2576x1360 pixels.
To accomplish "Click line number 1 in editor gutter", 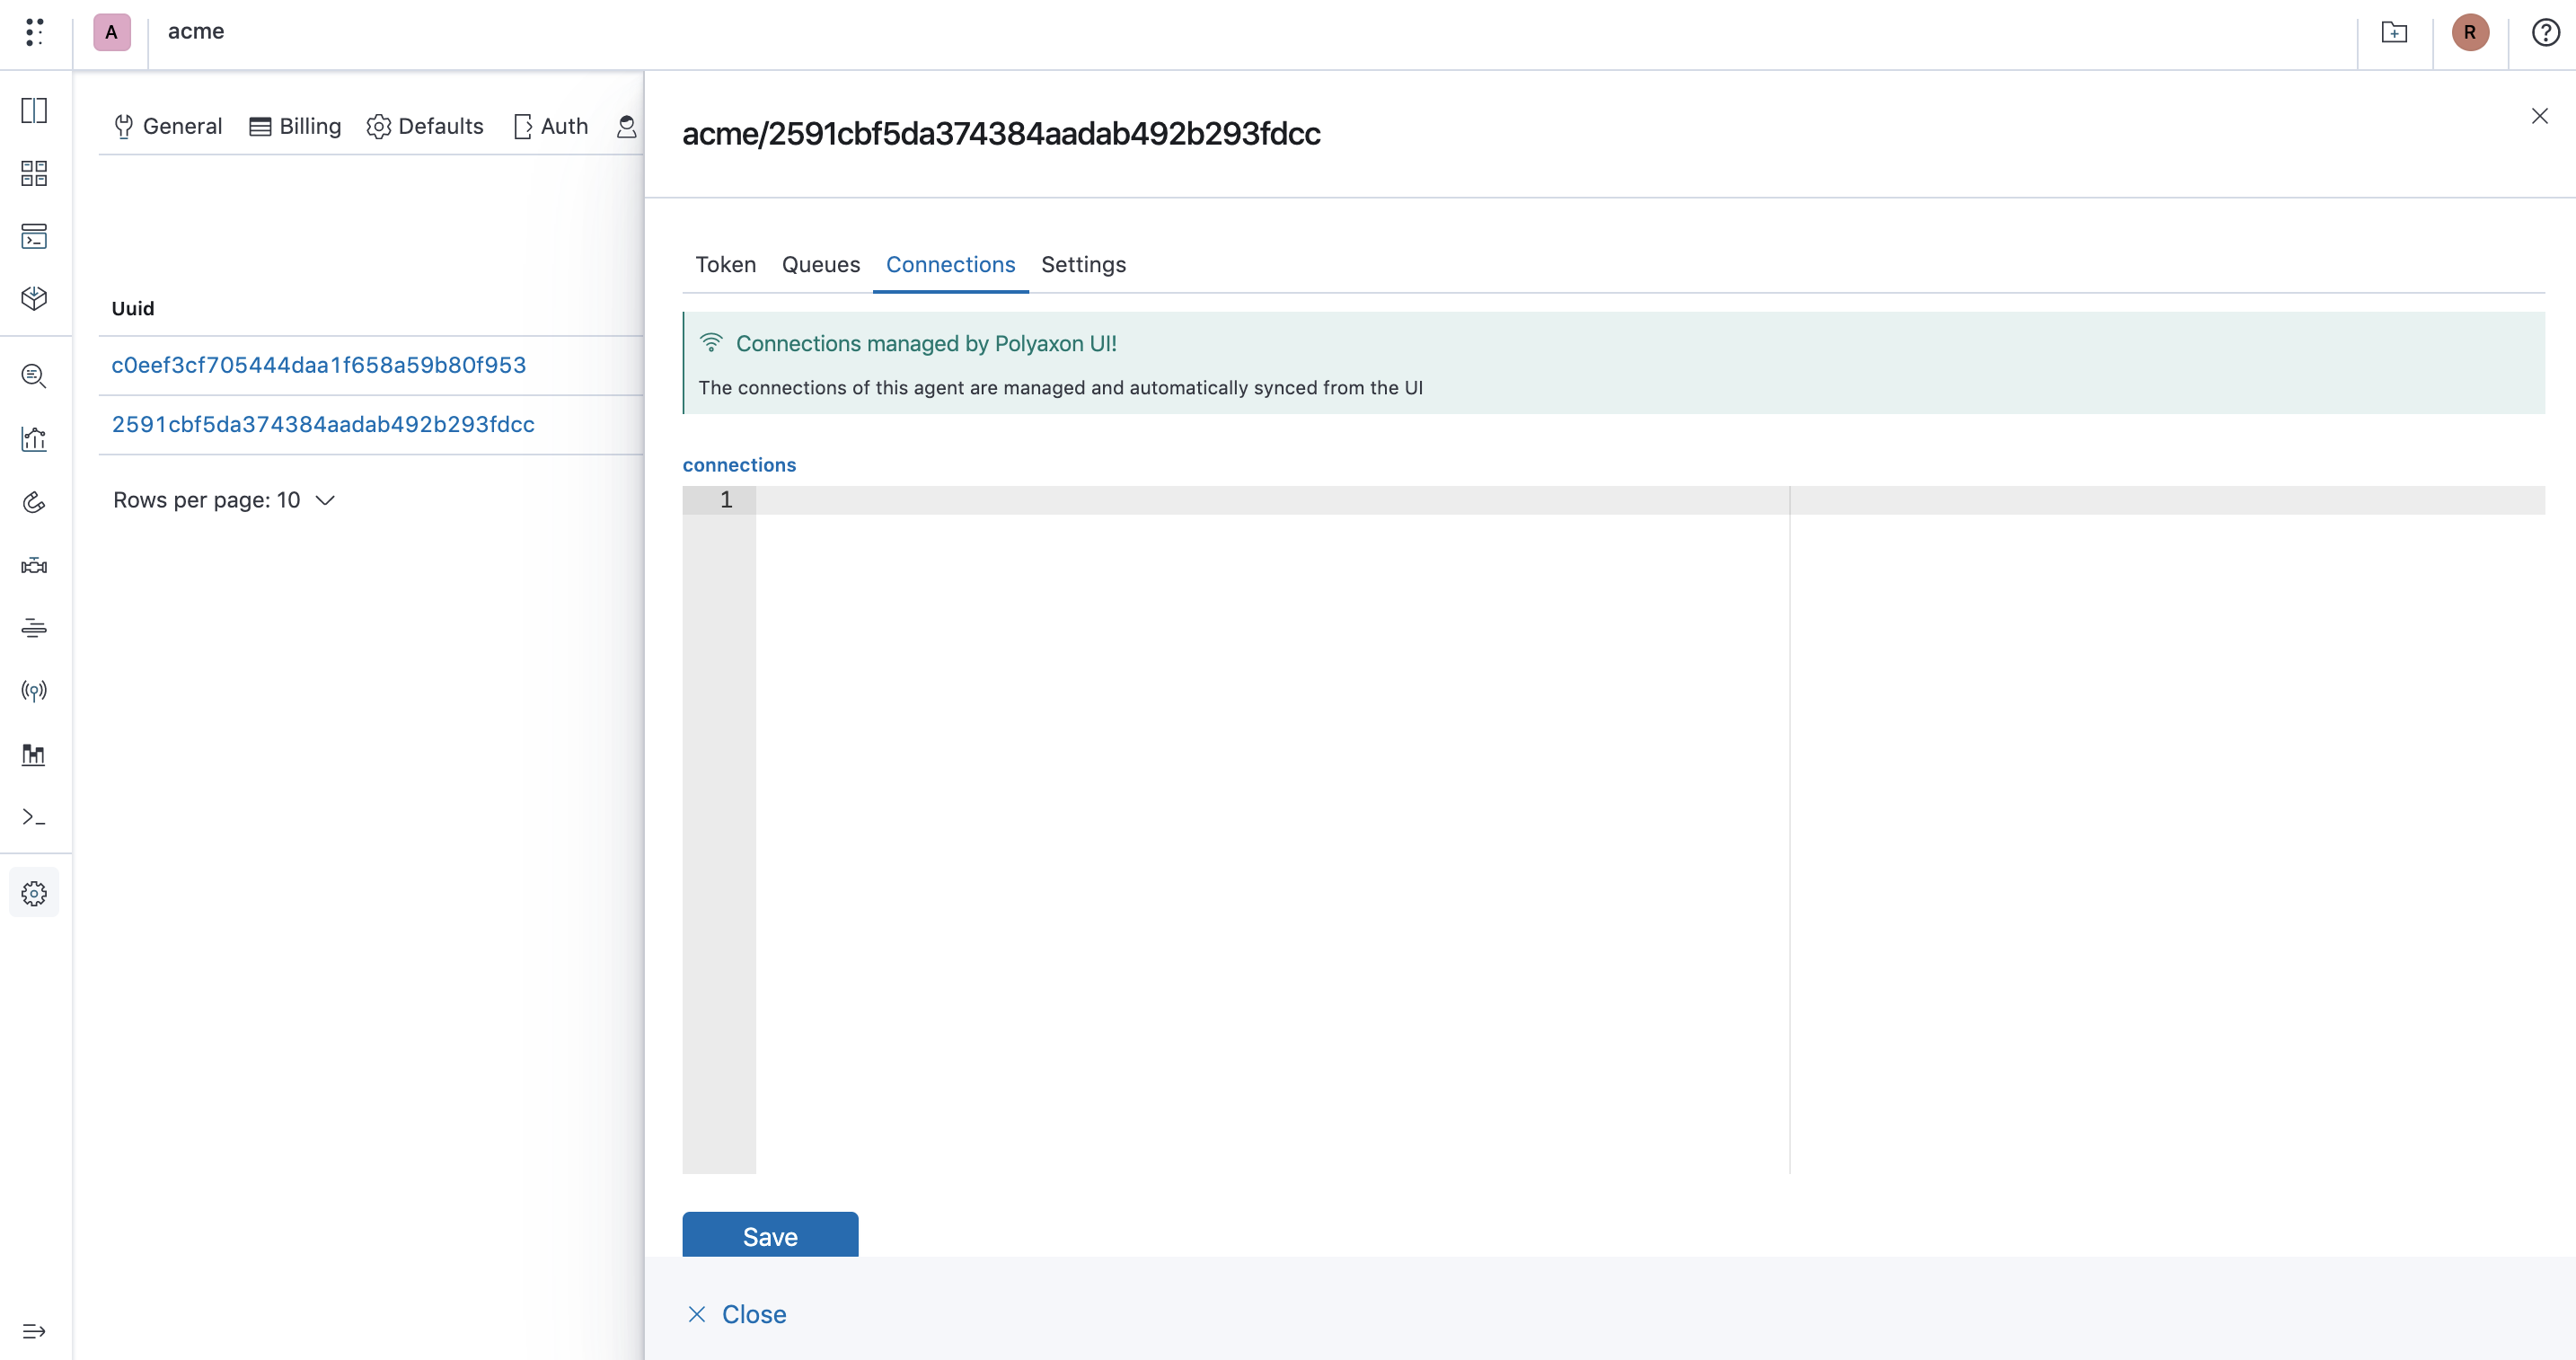I will click(x=726, y=499).
